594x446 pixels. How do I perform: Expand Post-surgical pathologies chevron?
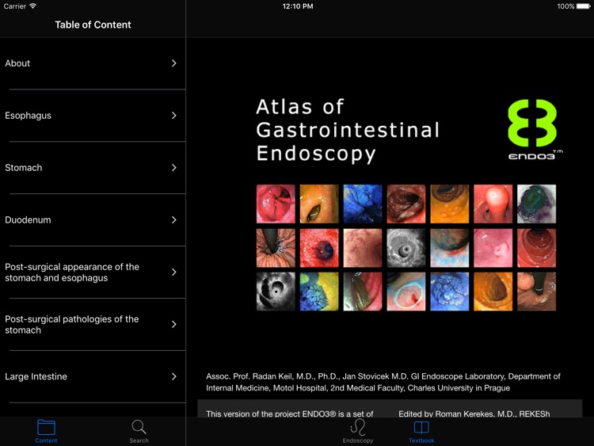point(174,324)
